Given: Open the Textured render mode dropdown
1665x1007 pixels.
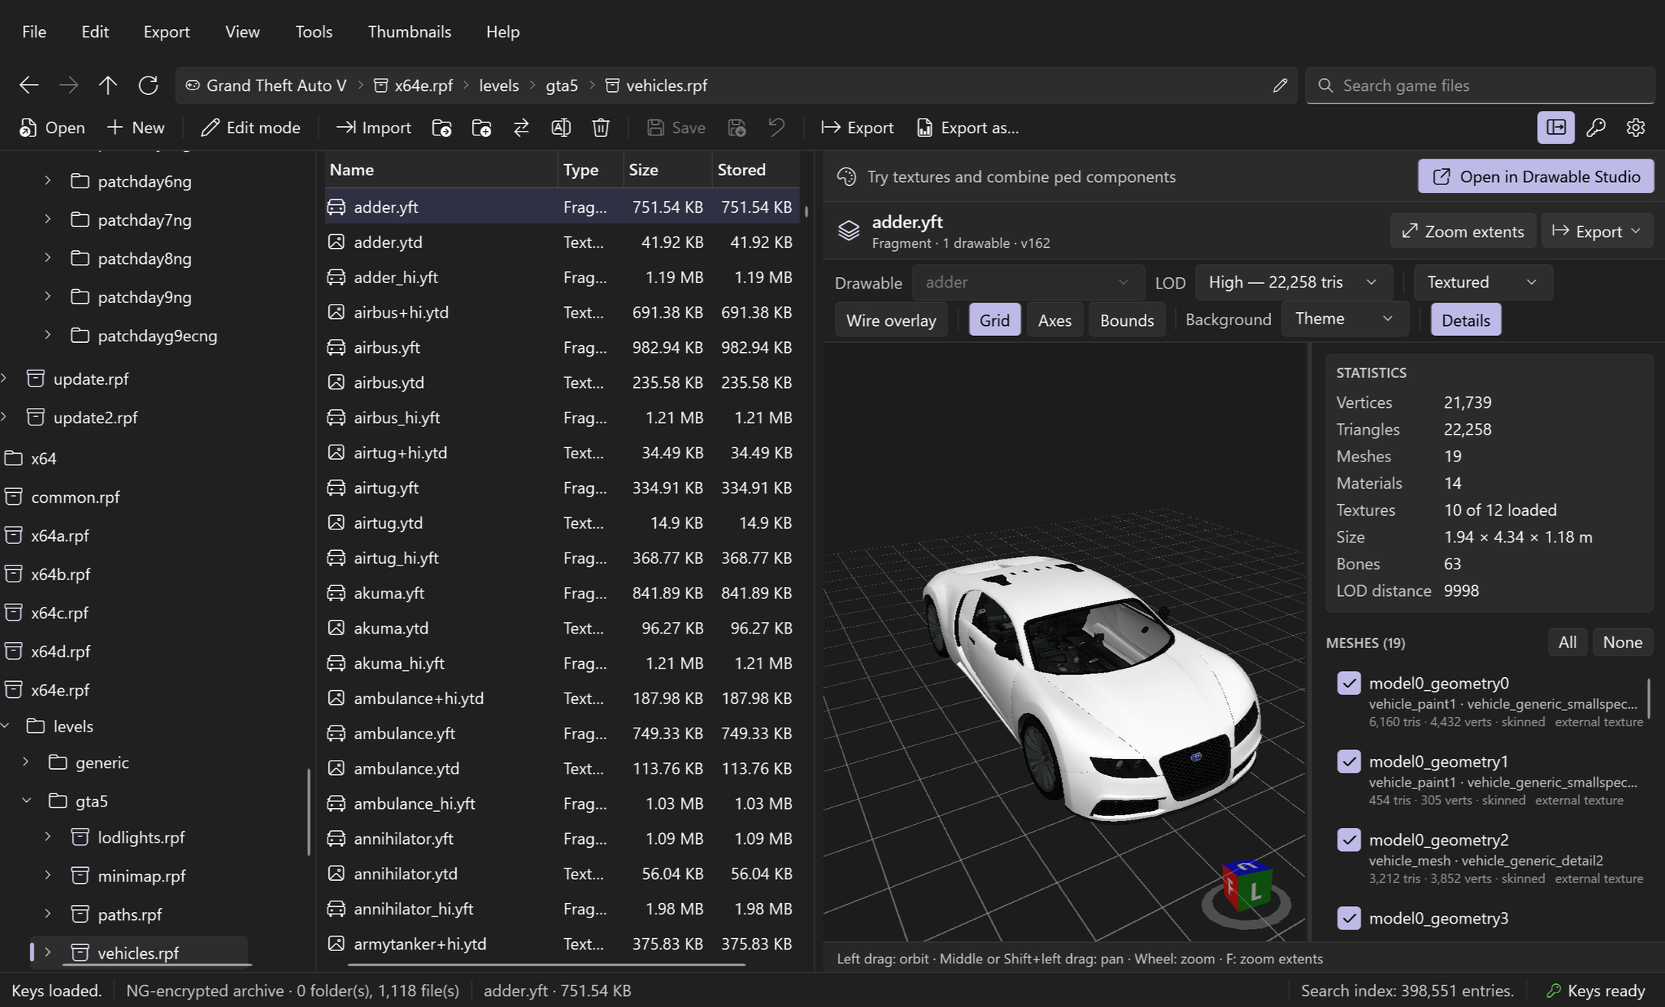Looking at the screenshot, I should click(1483, 282).
